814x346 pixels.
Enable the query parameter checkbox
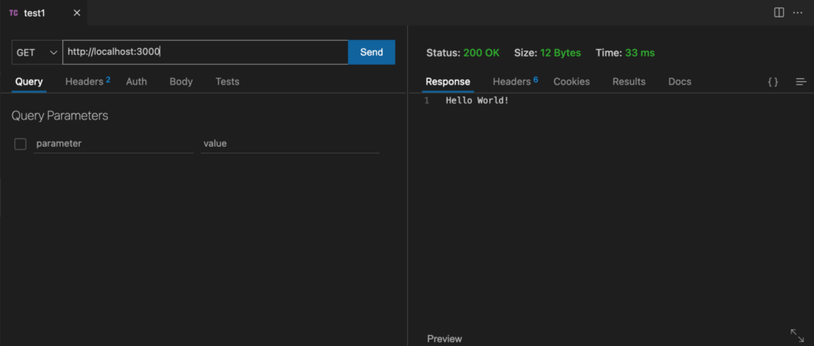(21, 144)
